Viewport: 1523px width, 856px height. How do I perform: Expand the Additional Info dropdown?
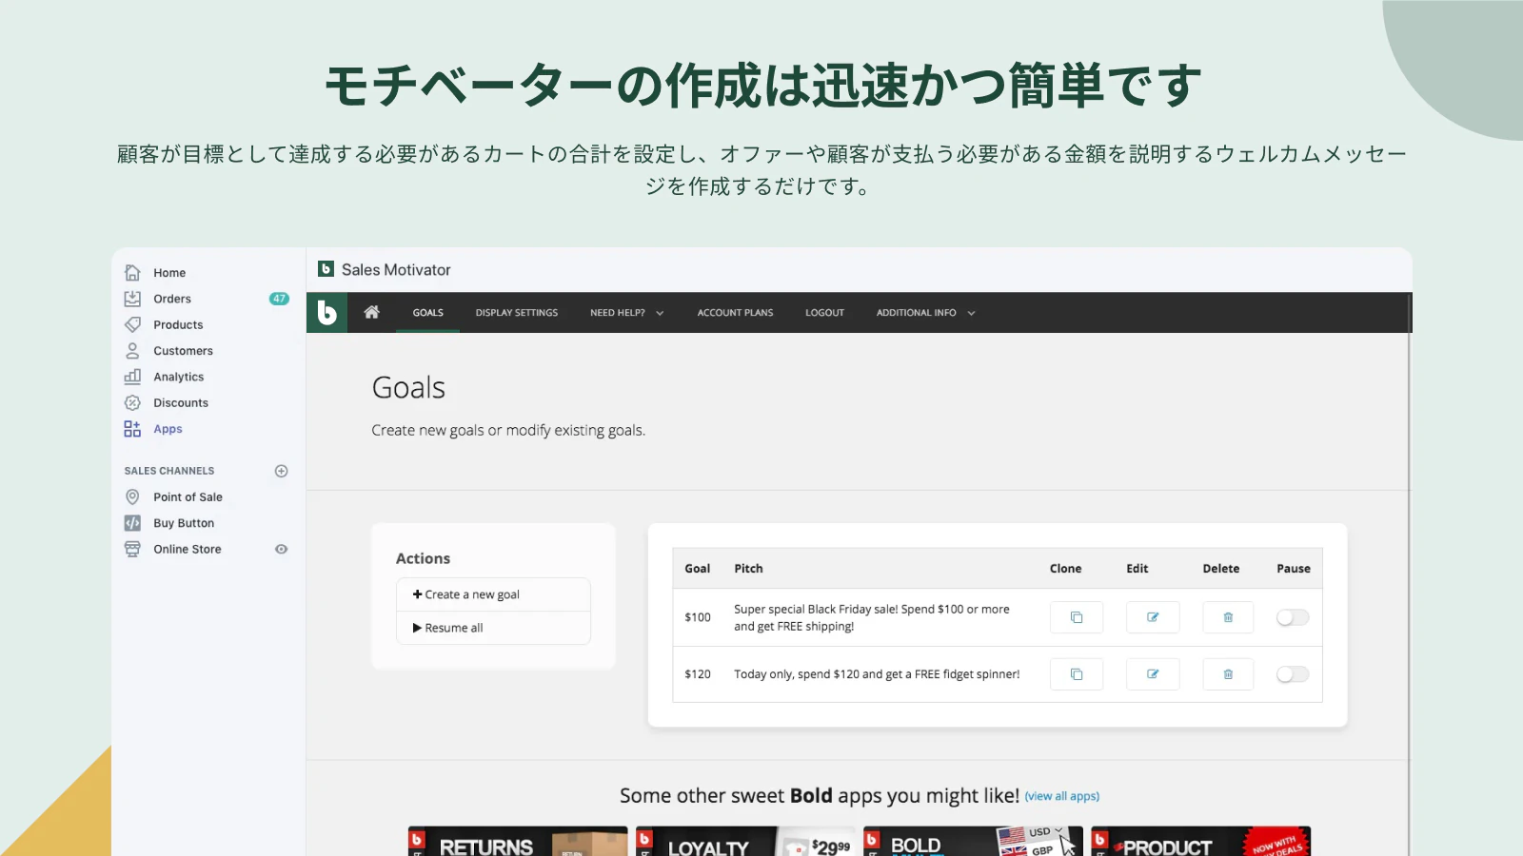pyautogui.click(x=926, y=313)
